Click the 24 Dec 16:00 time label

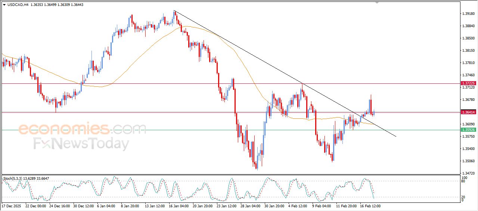[60, 206]
